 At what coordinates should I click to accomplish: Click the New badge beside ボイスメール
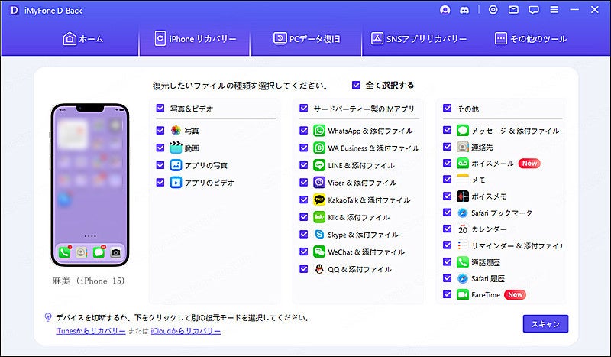tap(529, 164)
